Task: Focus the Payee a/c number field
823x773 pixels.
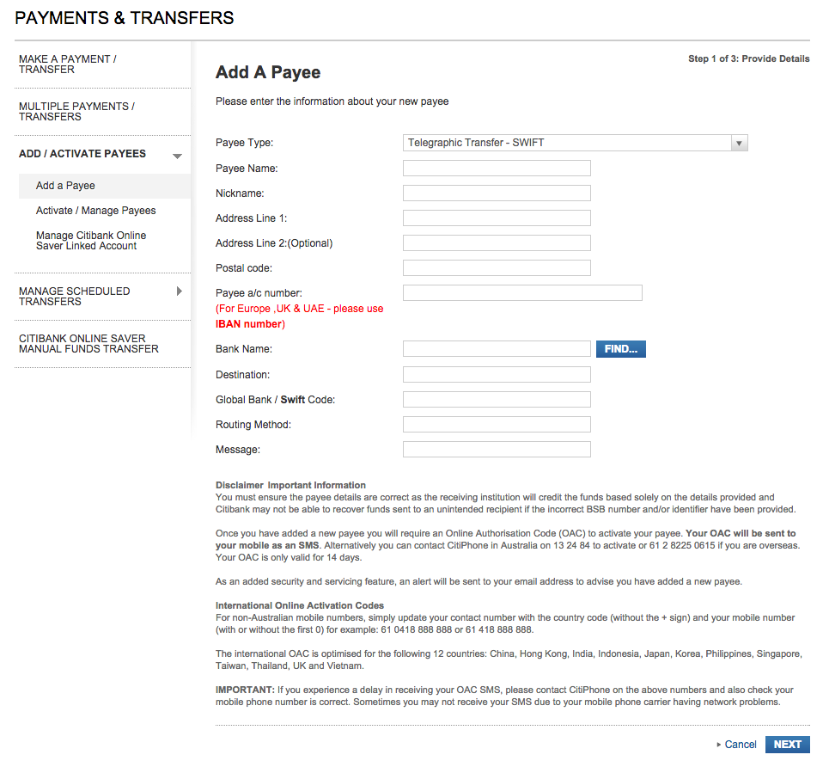Action: (522, 293)
